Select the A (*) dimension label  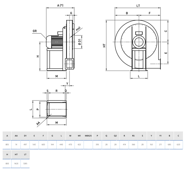pyautogui.click(x=60, y=6)
